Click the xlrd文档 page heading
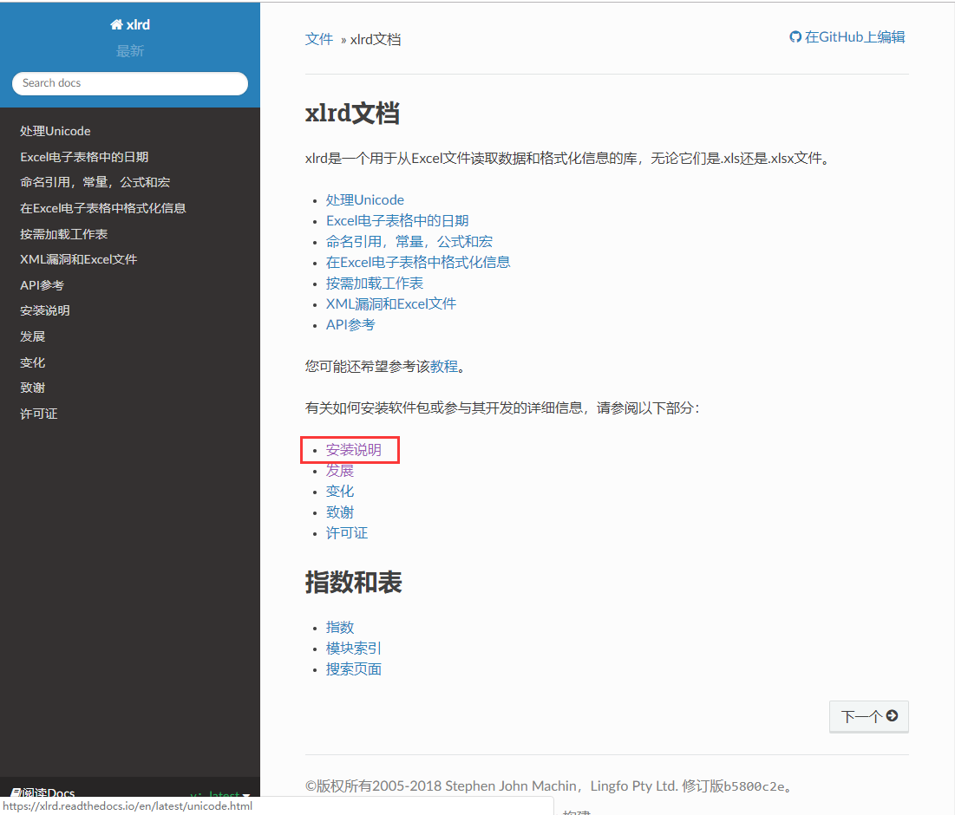Screen dimensions: 955x815 352,114
